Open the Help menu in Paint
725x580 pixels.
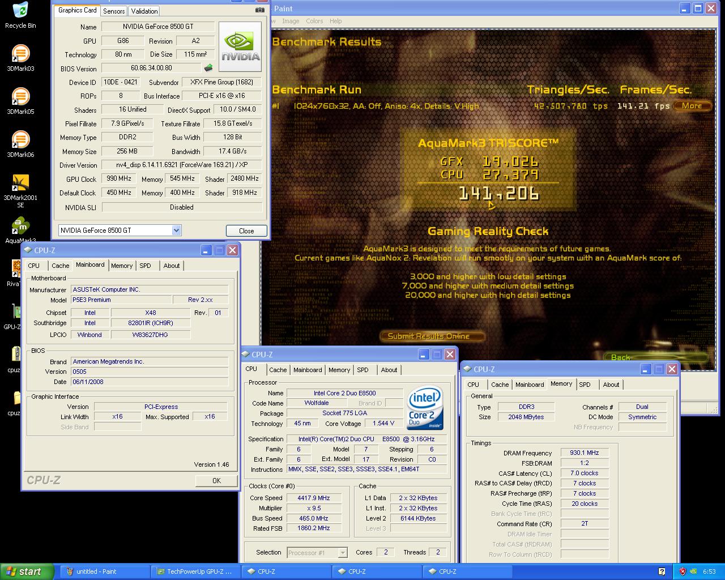coord(336,21)
